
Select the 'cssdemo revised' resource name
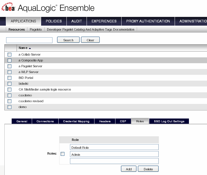pyautogui.click(x=31, y=101)
